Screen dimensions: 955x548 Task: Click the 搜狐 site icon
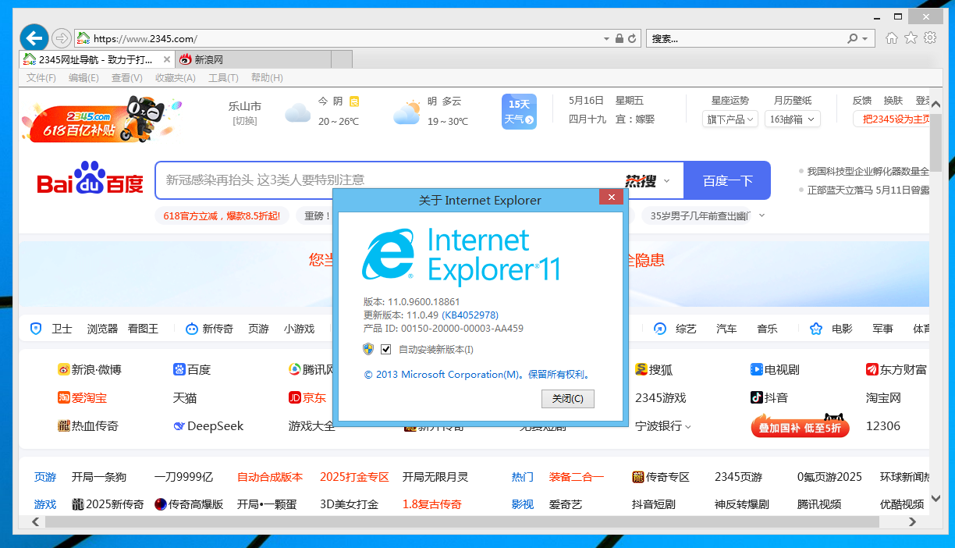click(x=641, y=369)
